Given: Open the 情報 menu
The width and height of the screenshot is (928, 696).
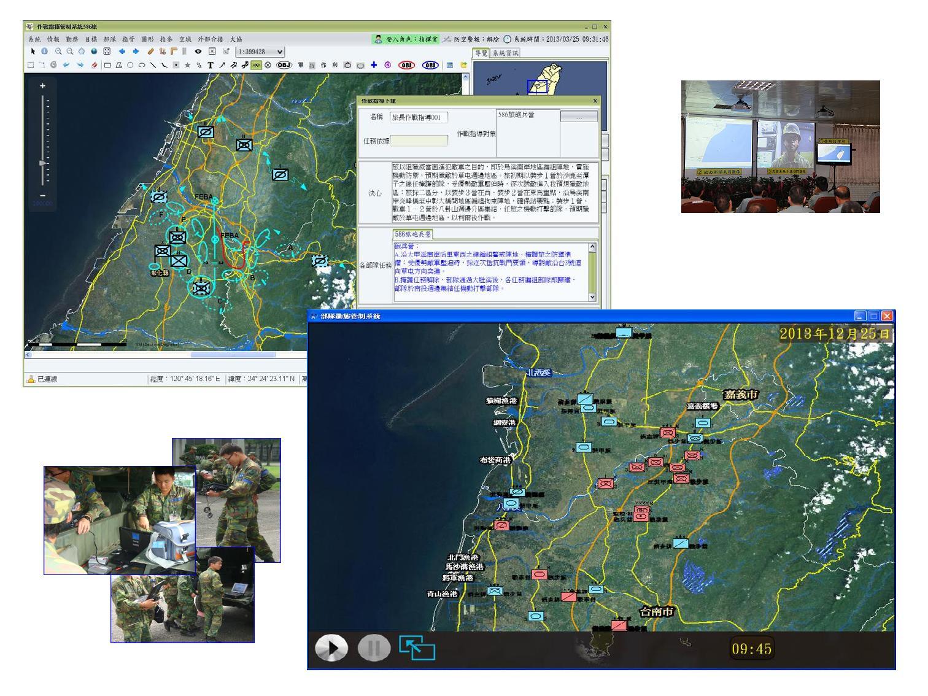Looking at the screenshot, I should [53, 39].
